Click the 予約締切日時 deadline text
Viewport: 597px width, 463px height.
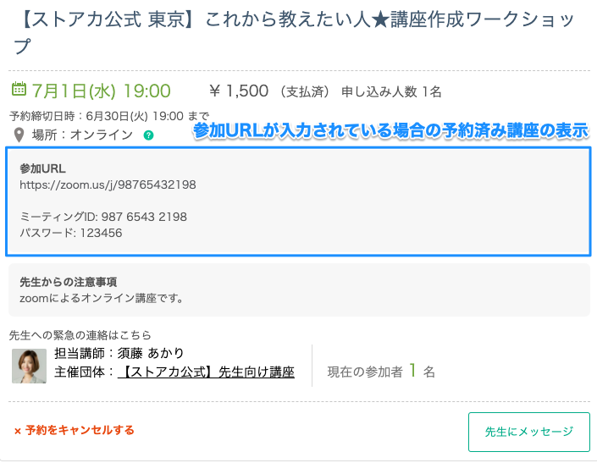(x=108, y=116)
